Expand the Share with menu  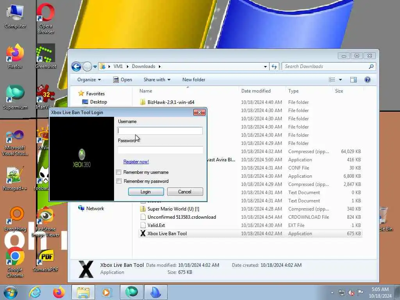tap(157, 80)
